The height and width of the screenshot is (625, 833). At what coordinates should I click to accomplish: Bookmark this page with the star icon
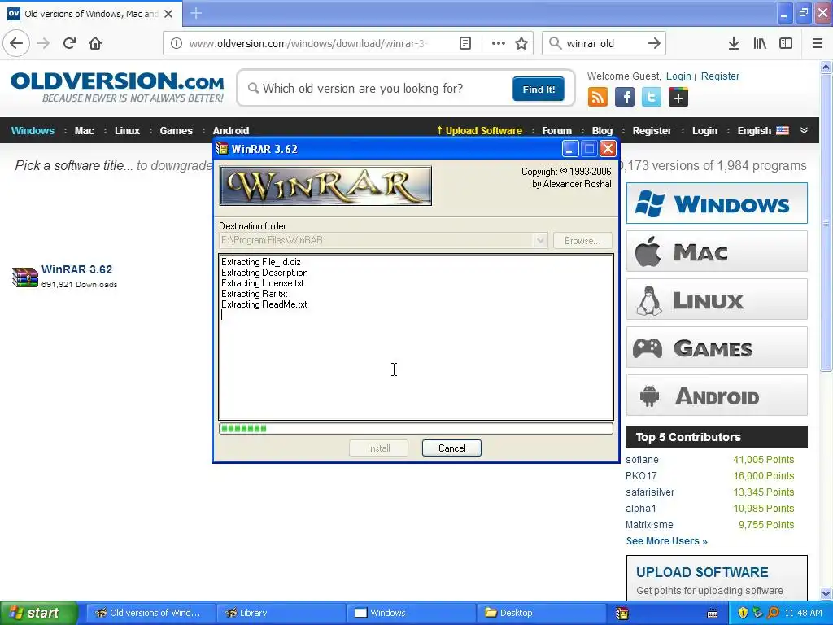point(521,43)
